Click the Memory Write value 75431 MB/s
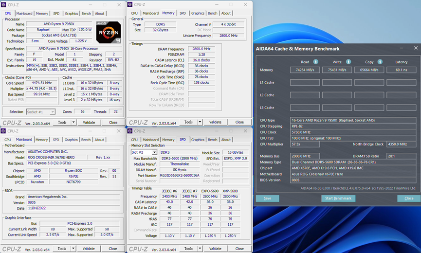 tap(337, 70)
